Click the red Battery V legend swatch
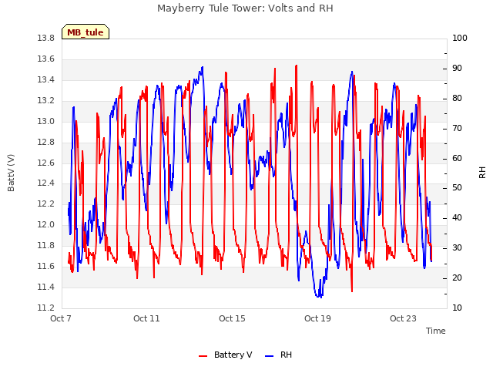This screenshot has height=370, width=493. (x=203, y=356)
